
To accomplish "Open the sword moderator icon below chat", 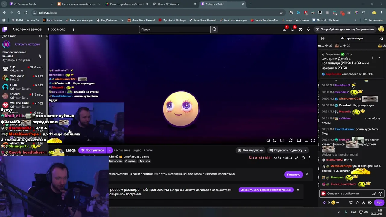I will pyautogui.click(x=357, y=203).
